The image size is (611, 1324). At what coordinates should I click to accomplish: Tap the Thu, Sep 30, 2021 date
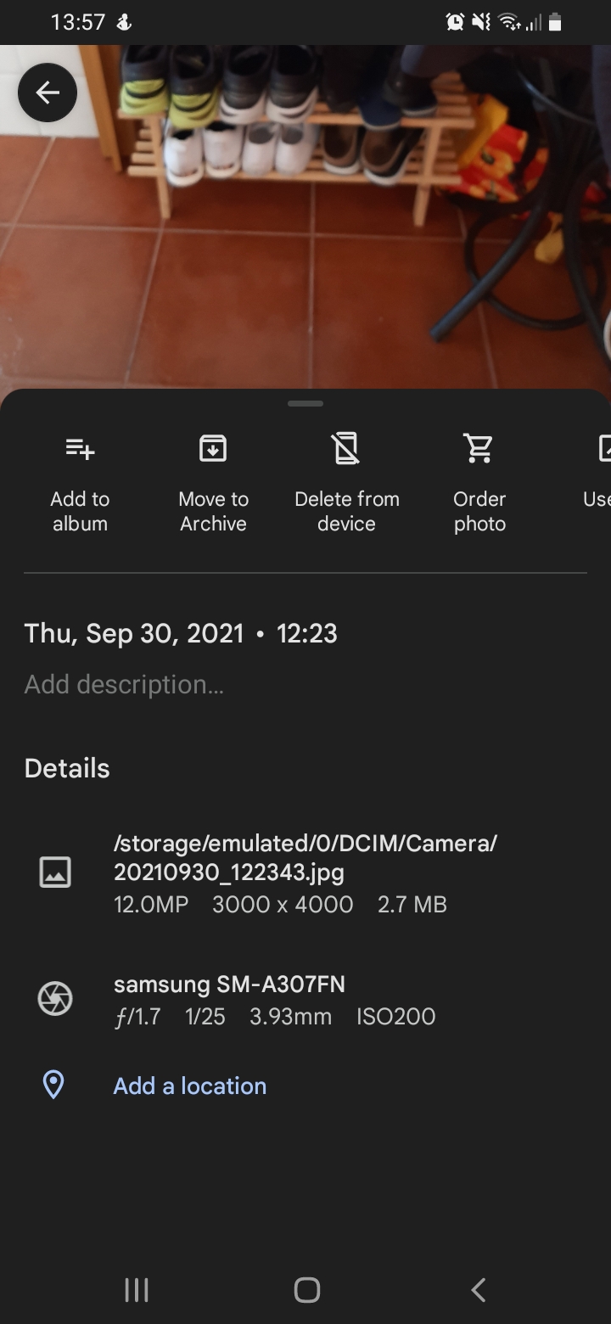click(x=134, y=633)
